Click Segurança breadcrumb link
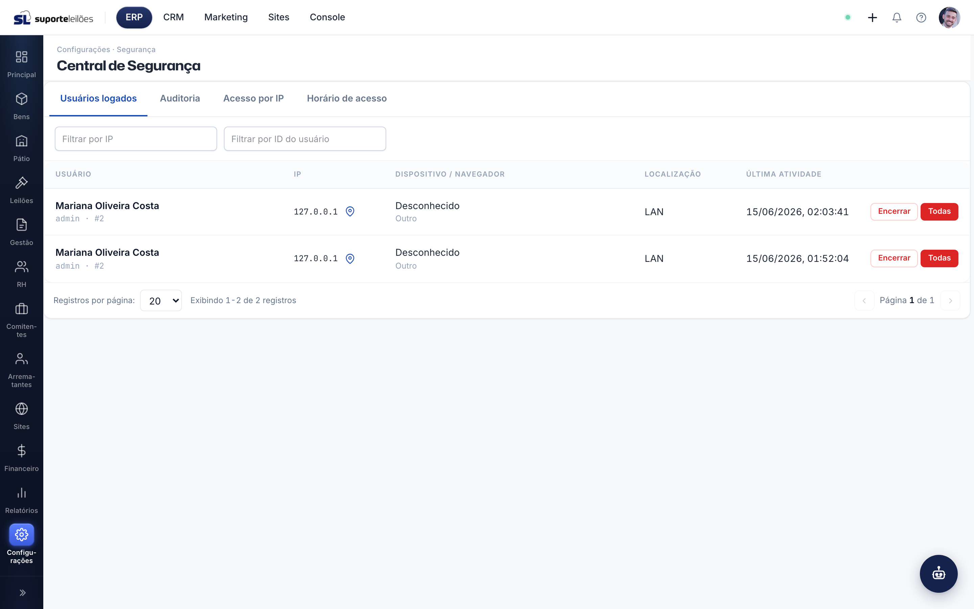Screen dimensions: 974x609 tap(136, 49)
